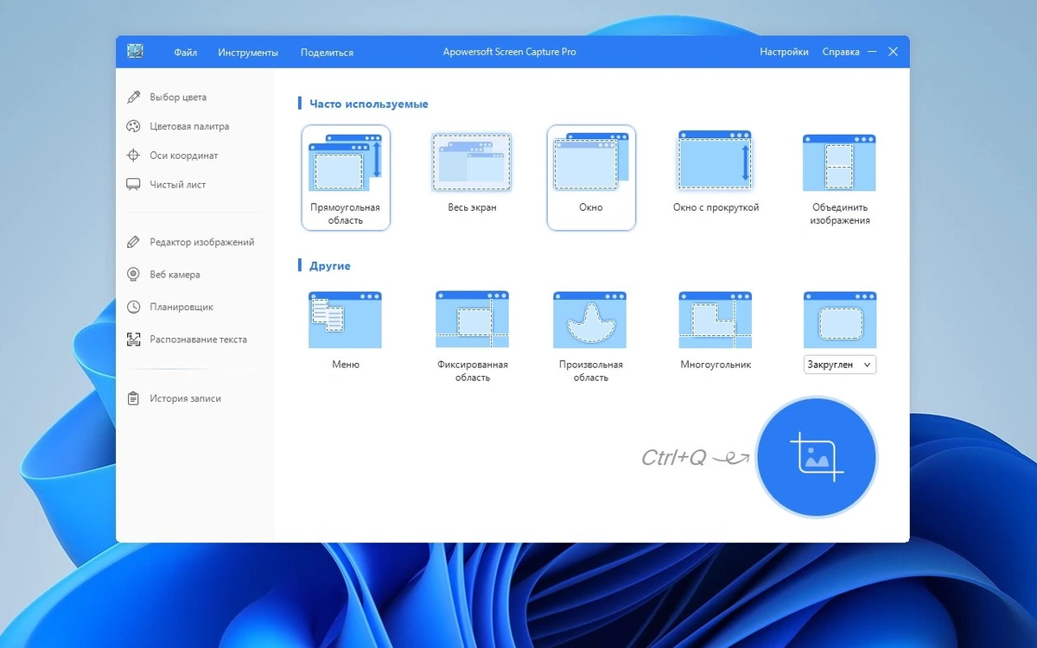The width and height of the screenshot is (1037, 648).
Task: Open Веб камера from sidebar text
Action: point(175,275)
